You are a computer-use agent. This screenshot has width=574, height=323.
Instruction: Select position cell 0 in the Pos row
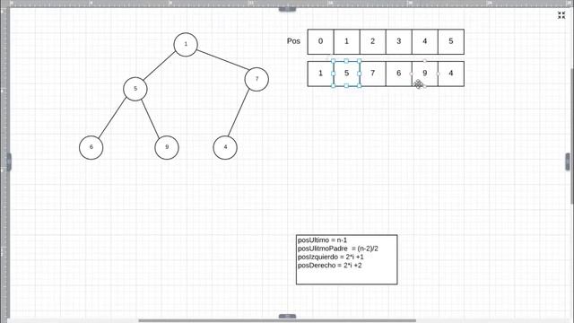click(321, 41)
